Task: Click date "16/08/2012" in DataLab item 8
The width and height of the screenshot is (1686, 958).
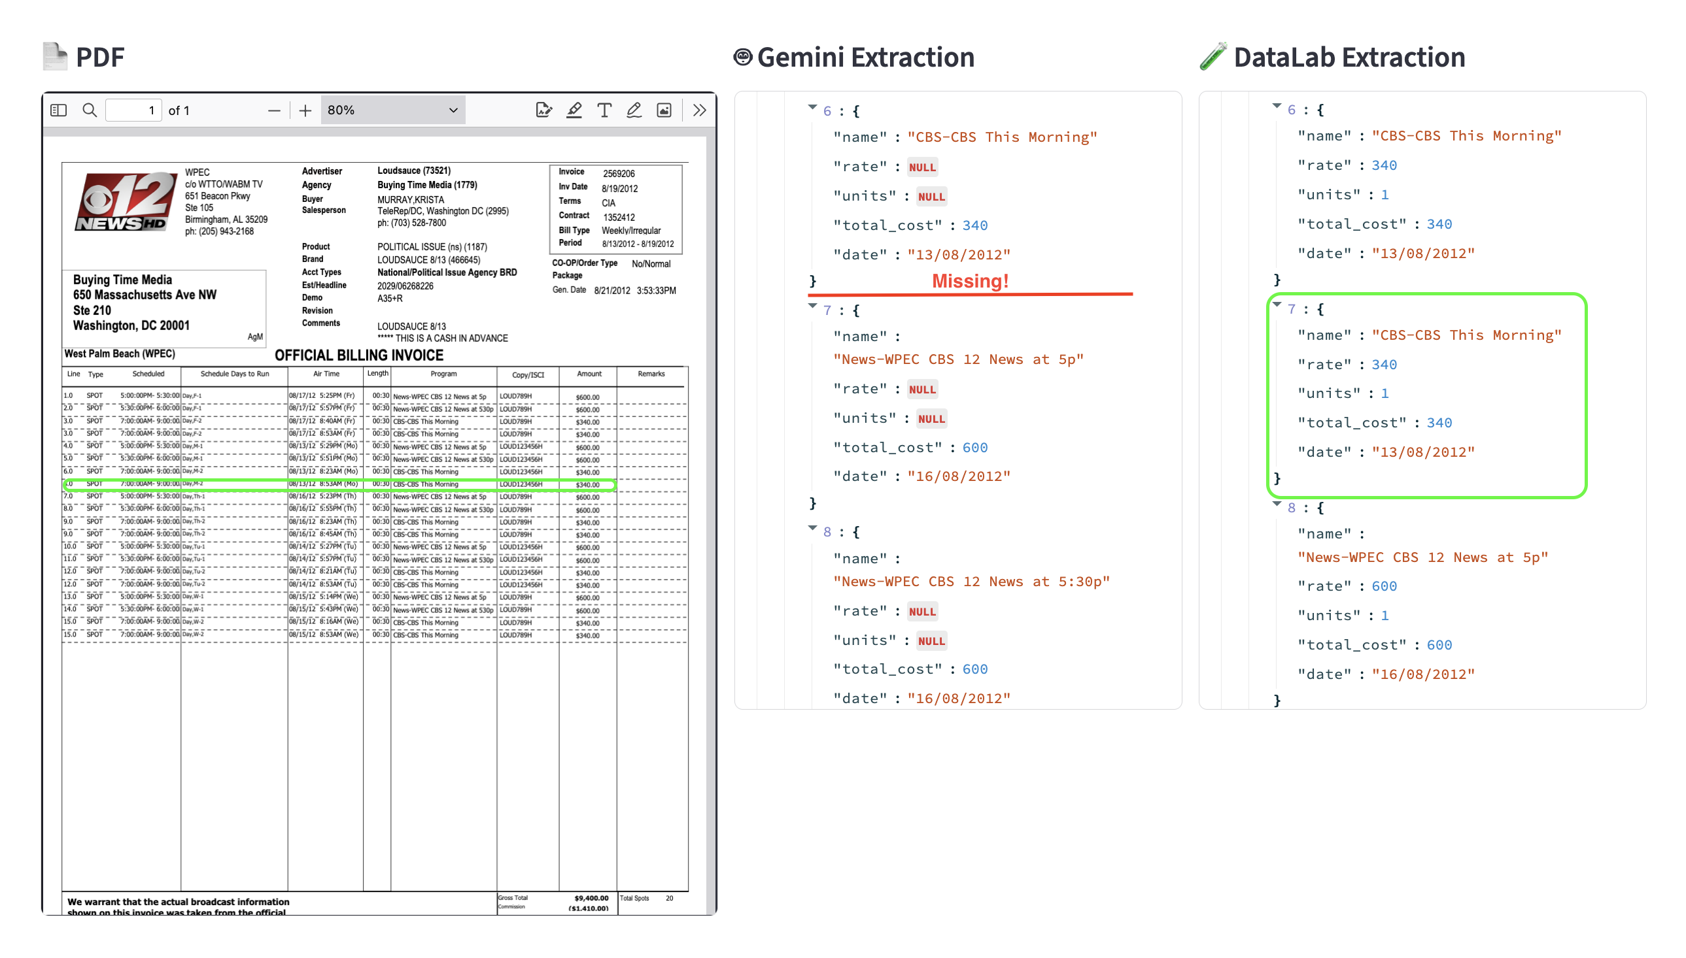Action: 1422,674
